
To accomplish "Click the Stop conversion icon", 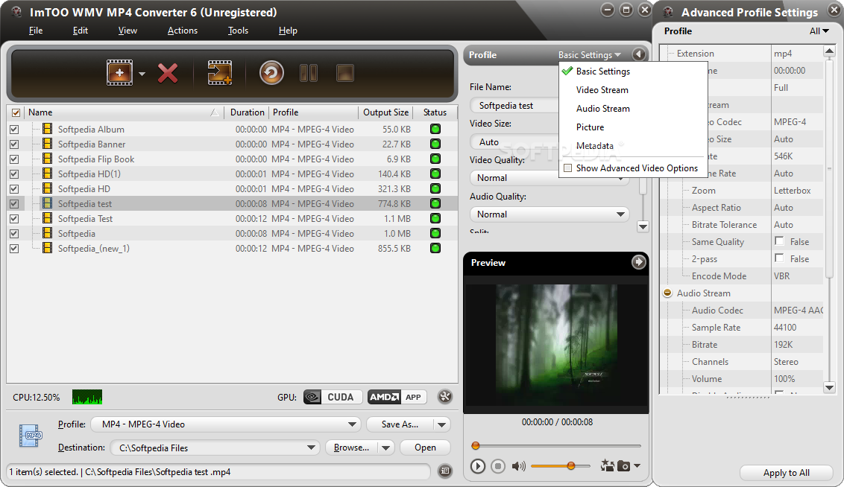I will [345, 72].
